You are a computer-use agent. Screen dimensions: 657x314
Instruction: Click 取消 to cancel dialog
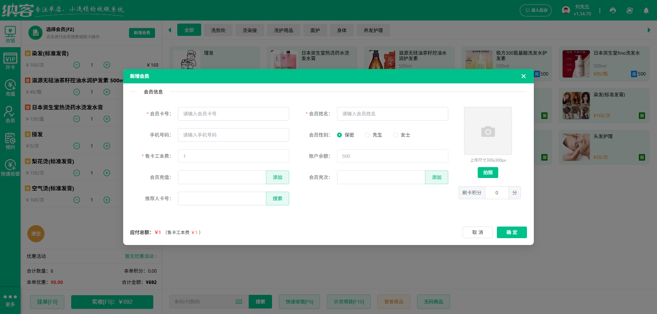click(x=478, y=232)
